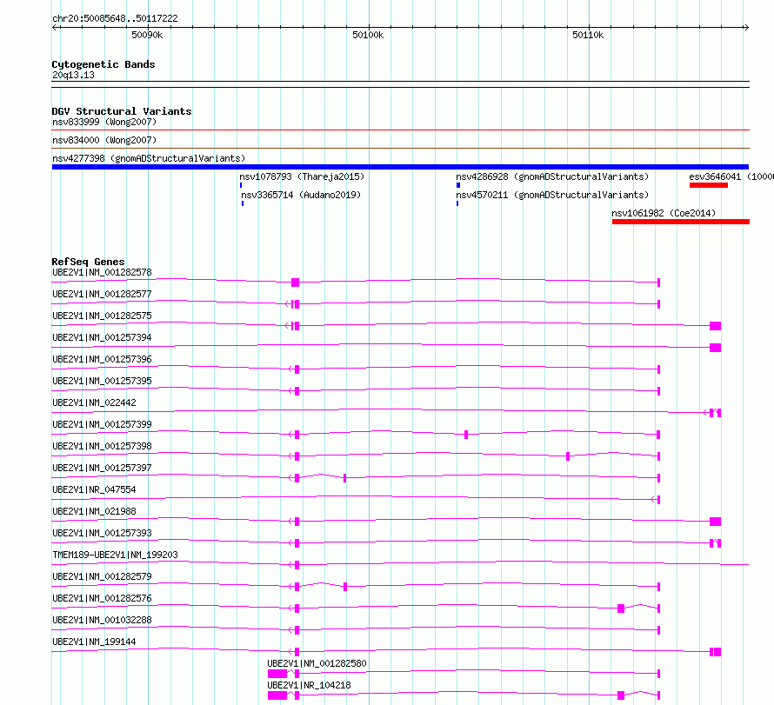Open variant nsv4570211 gnomAD label
The height and width of the screenshot is (705, 774).
[552, 195]
